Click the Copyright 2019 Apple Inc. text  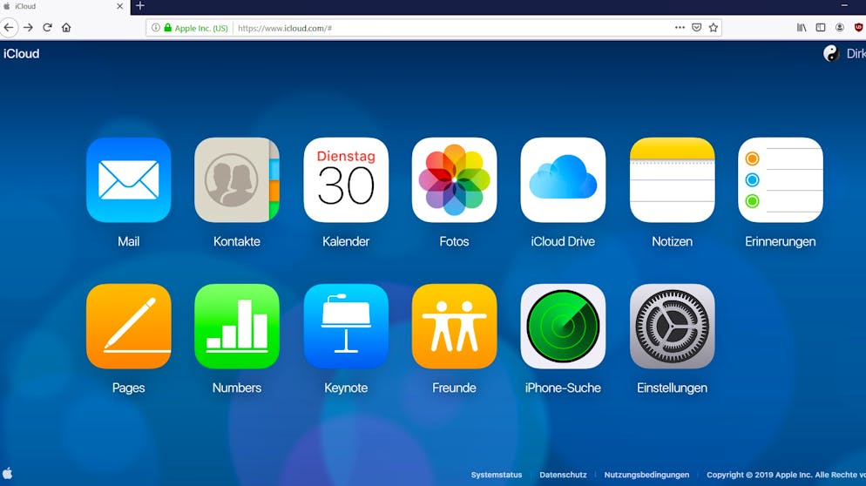(786, 475)
